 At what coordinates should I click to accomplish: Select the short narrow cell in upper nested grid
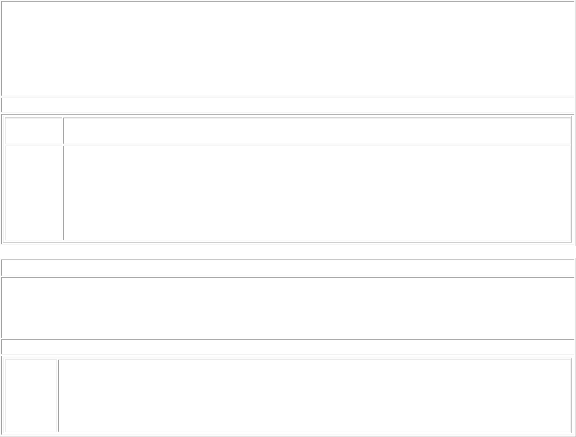pos(34,131)
